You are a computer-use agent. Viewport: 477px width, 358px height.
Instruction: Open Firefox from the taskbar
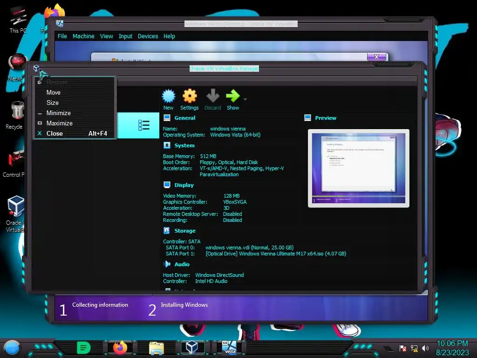coord(120,348)
